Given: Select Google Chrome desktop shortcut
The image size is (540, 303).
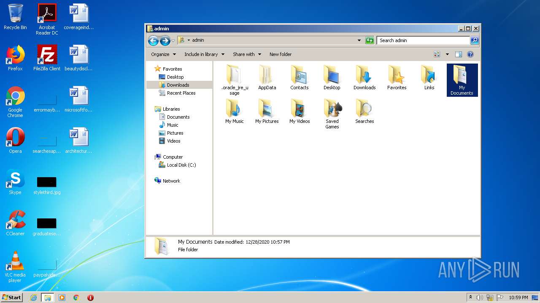Looking at the screenshot, I should point(15,102).
